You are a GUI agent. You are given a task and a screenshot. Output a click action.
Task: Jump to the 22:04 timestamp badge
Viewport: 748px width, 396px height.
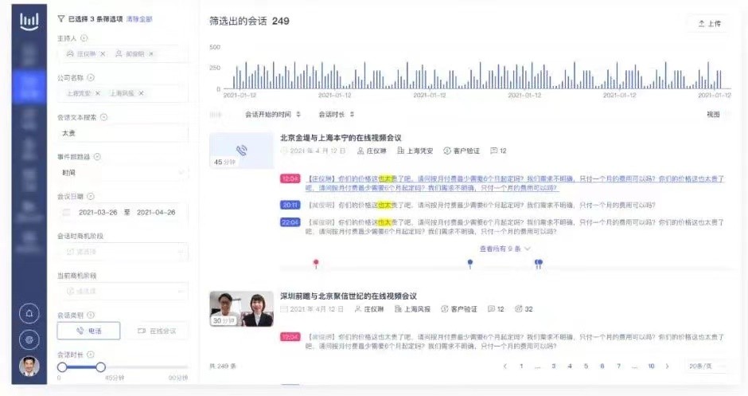pos(290,222)
